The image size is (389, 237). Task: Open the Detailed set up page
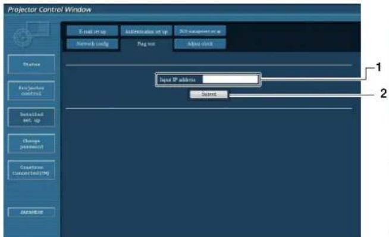[32, 117]
